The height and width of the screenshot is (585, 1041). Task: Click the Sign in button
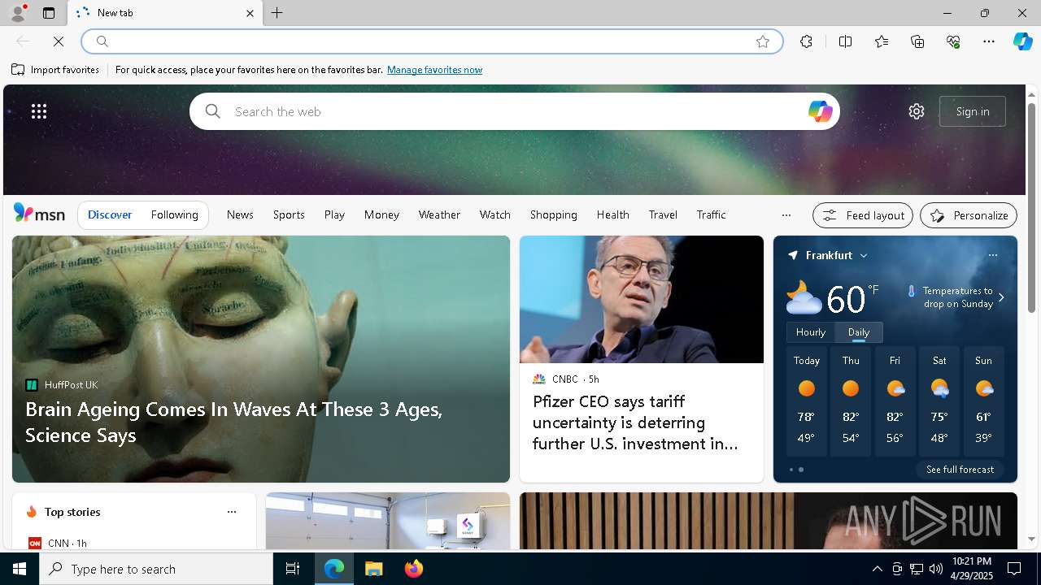coord(973,111)
